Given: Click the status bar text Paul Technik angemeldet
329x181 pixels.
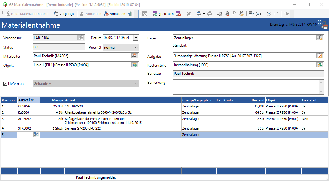Looking at the screenshot, I should (96, 177).
